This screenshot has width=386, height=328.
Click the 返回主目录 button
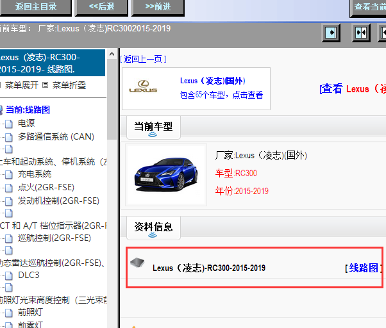click(x=36, y=7)
